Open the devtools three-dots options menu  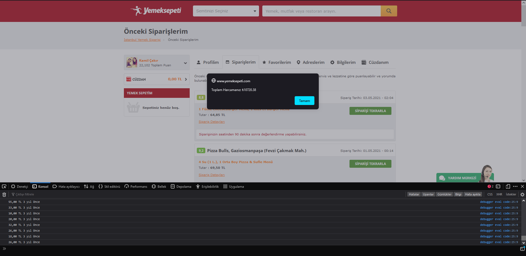click(515, 186)
